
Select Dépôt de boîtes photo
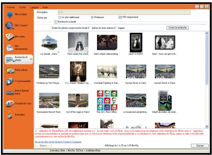pyautogui.click(x=165, y=101)
